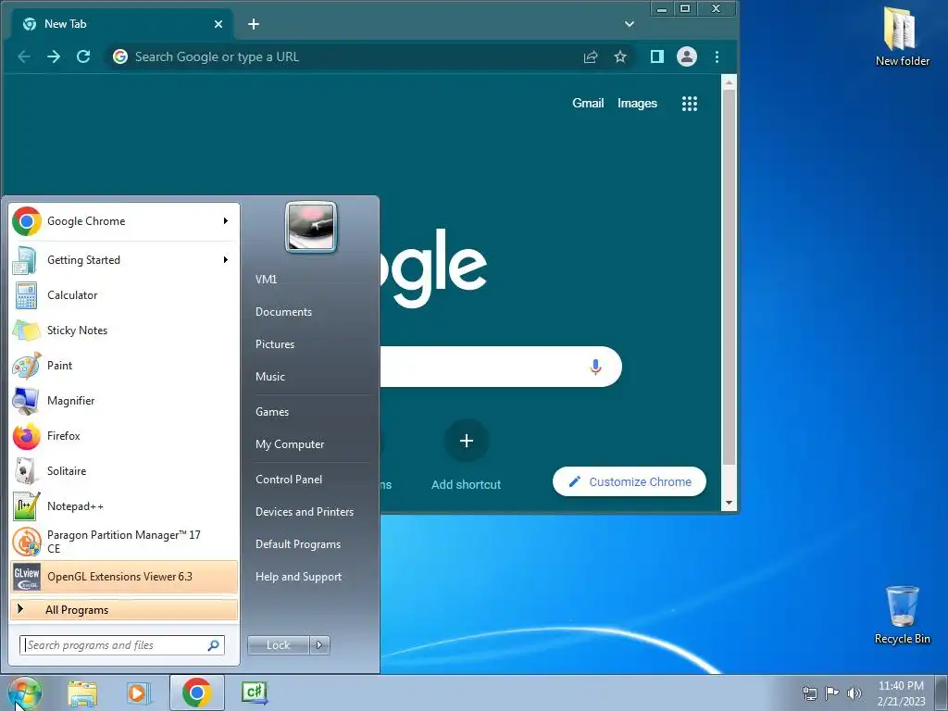Open Google apps grid
The height and width of the screenshot is (711, 948).
tap(690, 104)
